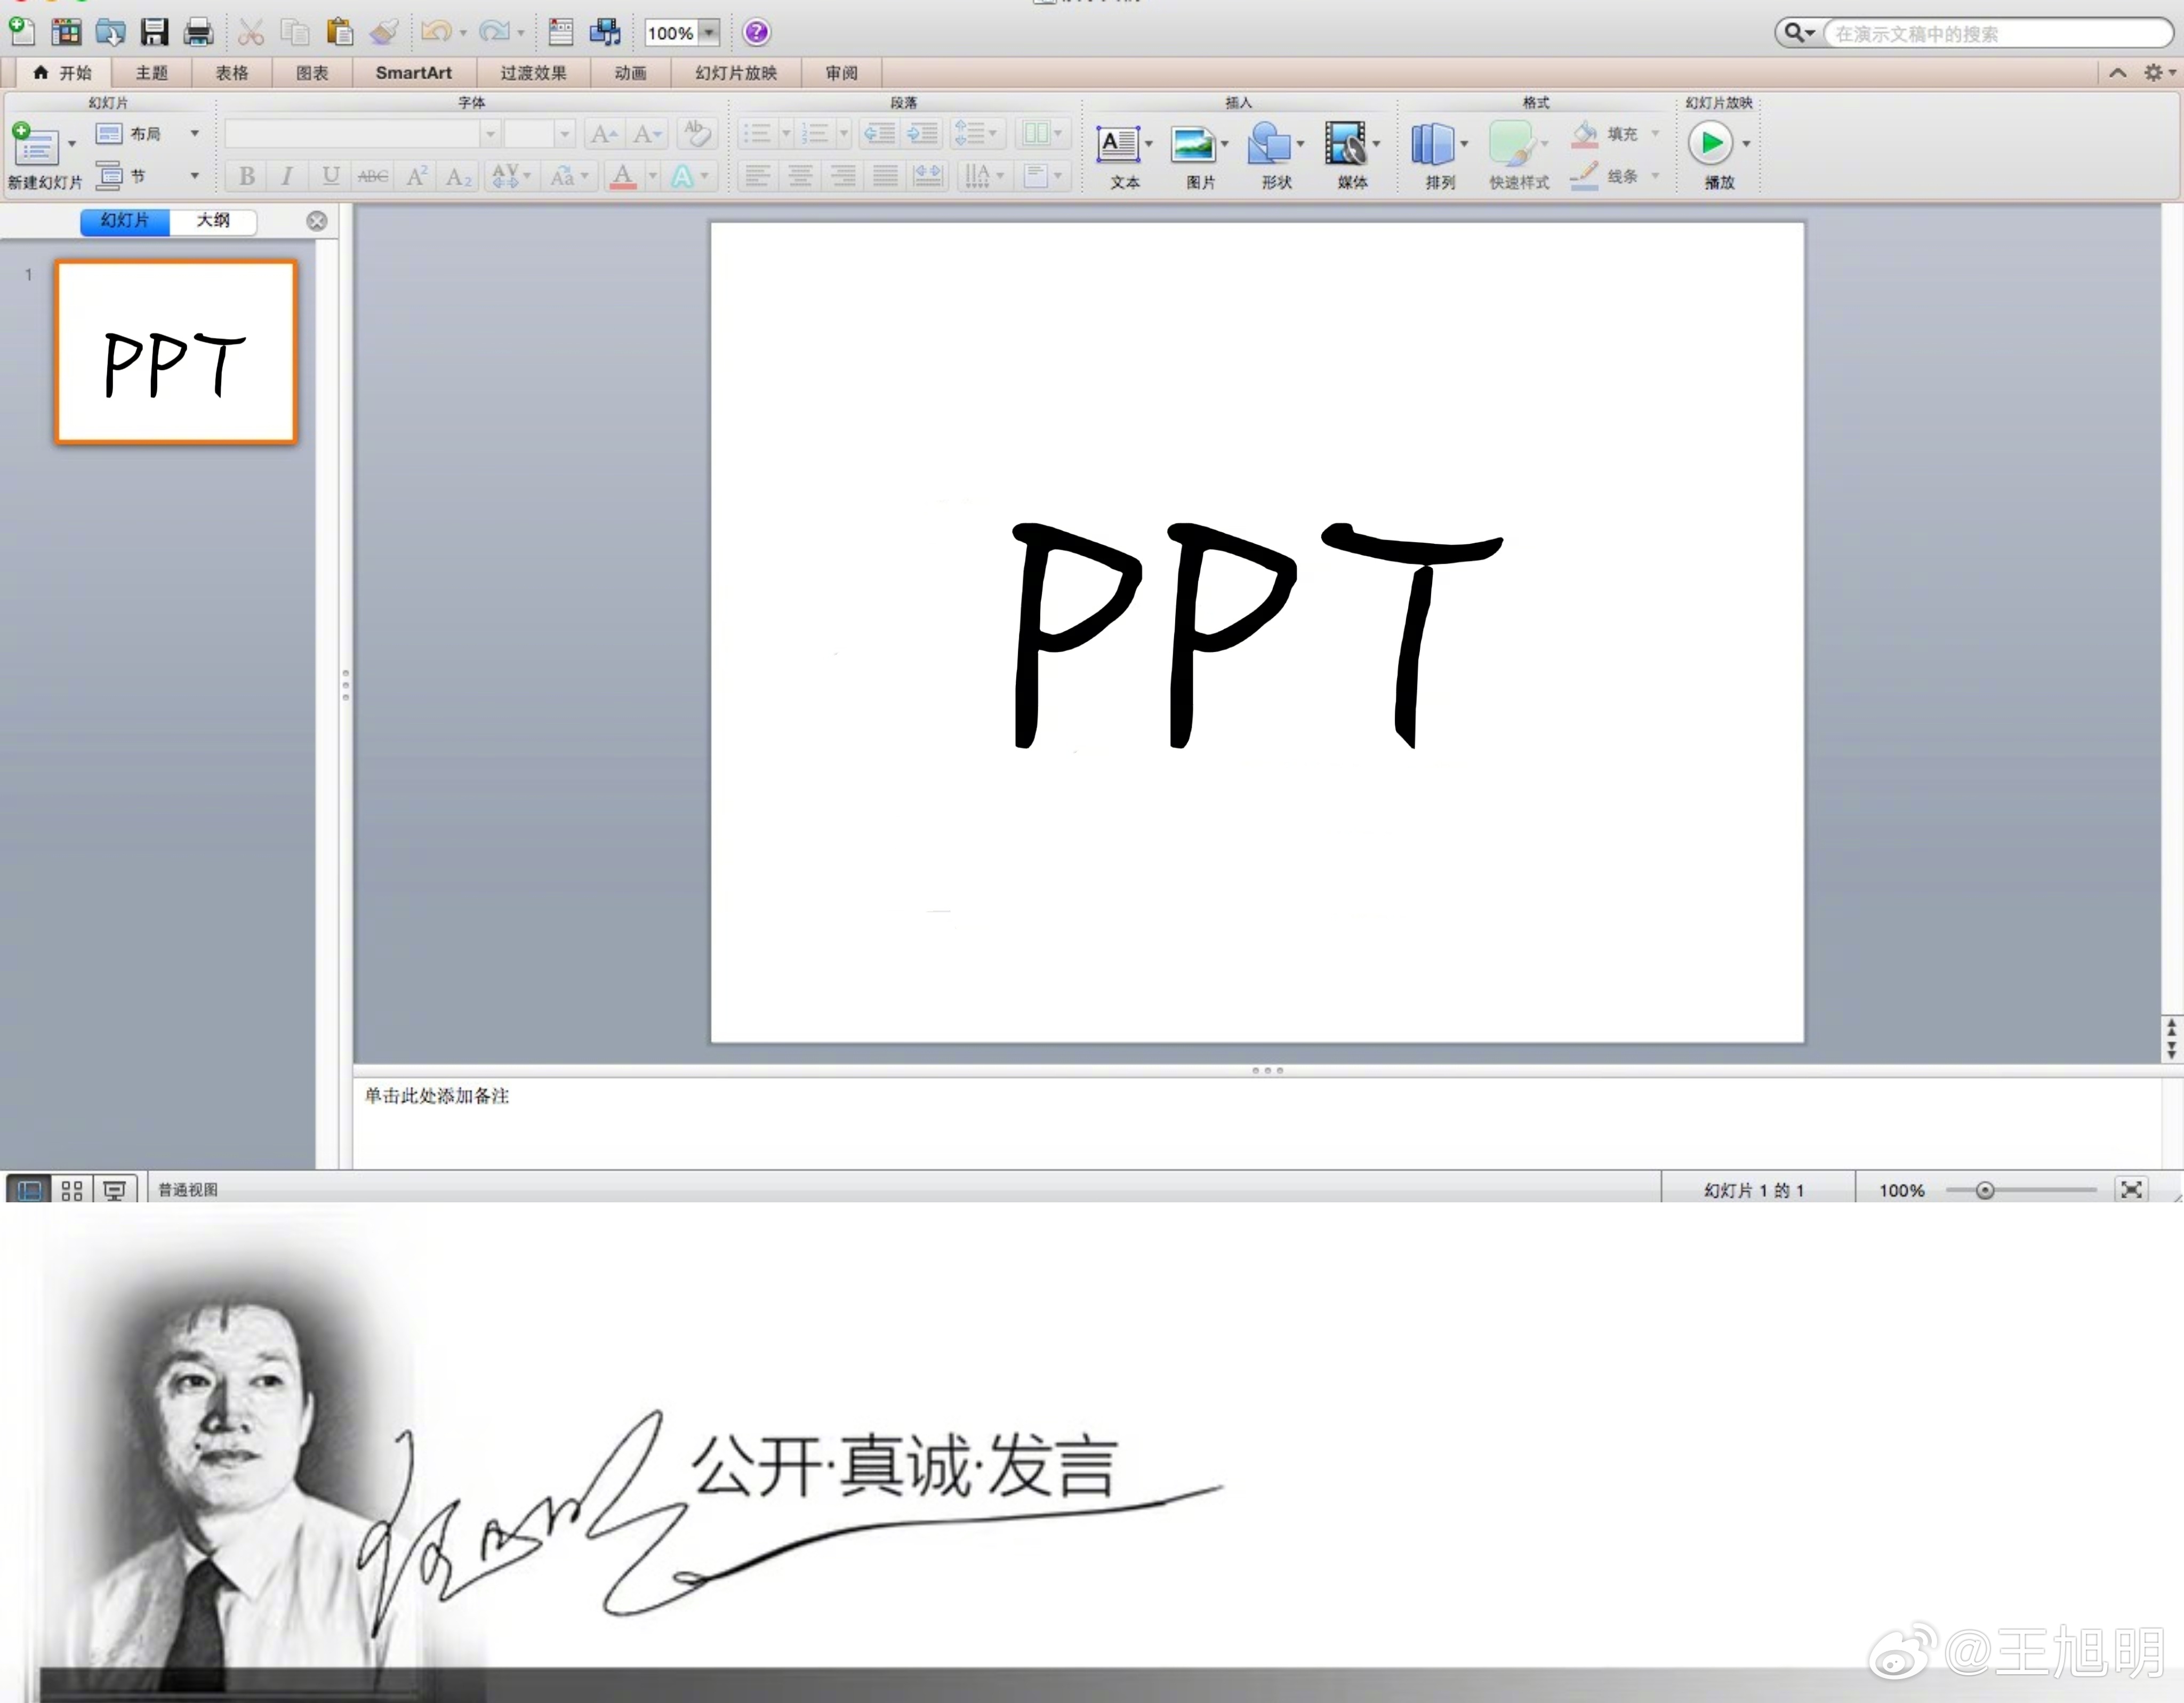
Task: Click the presentation search field
Action: pyautogui.click(x=1998, y=33)
